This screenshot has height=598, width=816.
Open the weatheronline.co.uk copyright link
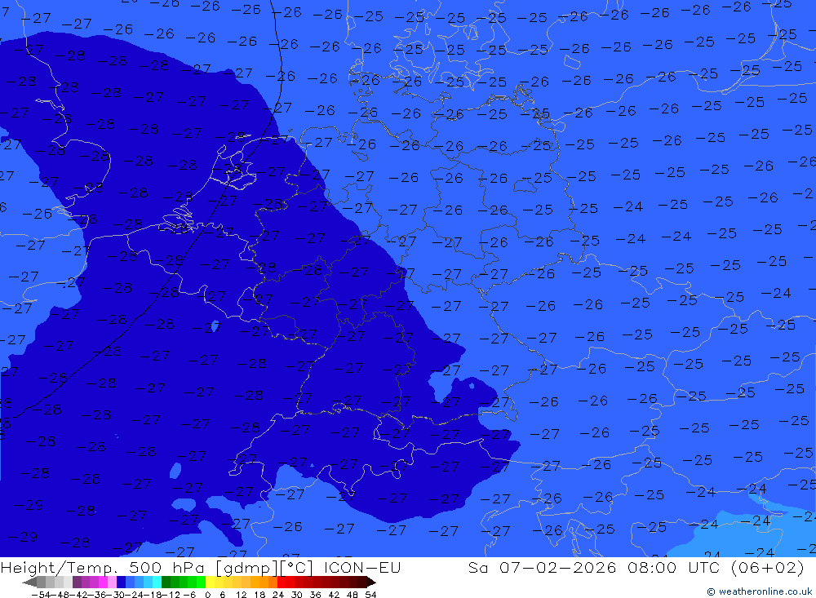(x=759, y=591)
